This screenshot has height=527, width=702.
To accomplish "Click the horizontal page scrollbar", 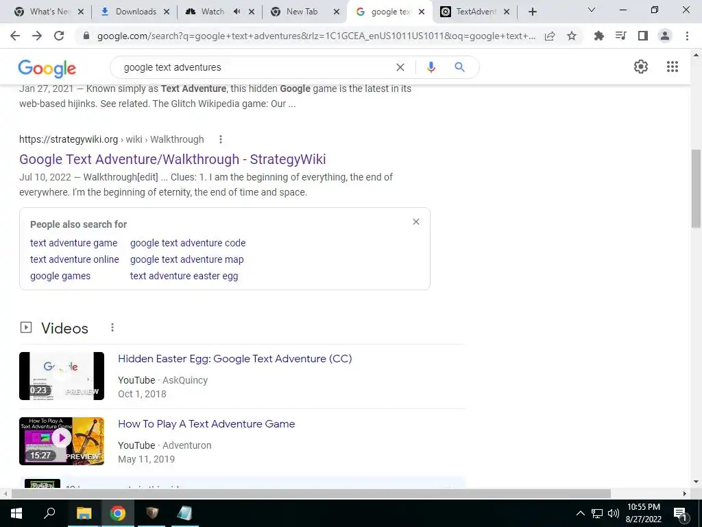I will (311, 493).
